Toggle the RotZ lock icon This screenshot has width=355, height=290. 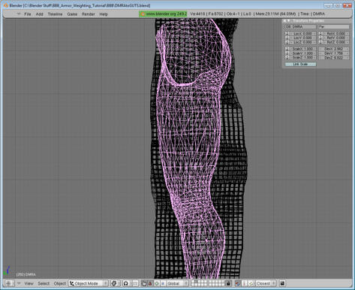pyautogui.click(x=320, y=42)
